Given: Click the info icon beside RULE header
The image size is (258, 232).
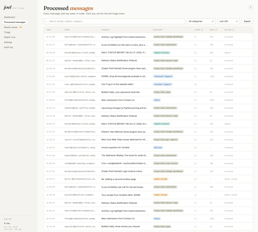Looking at the screenshot, I should [x=216, y=30].
